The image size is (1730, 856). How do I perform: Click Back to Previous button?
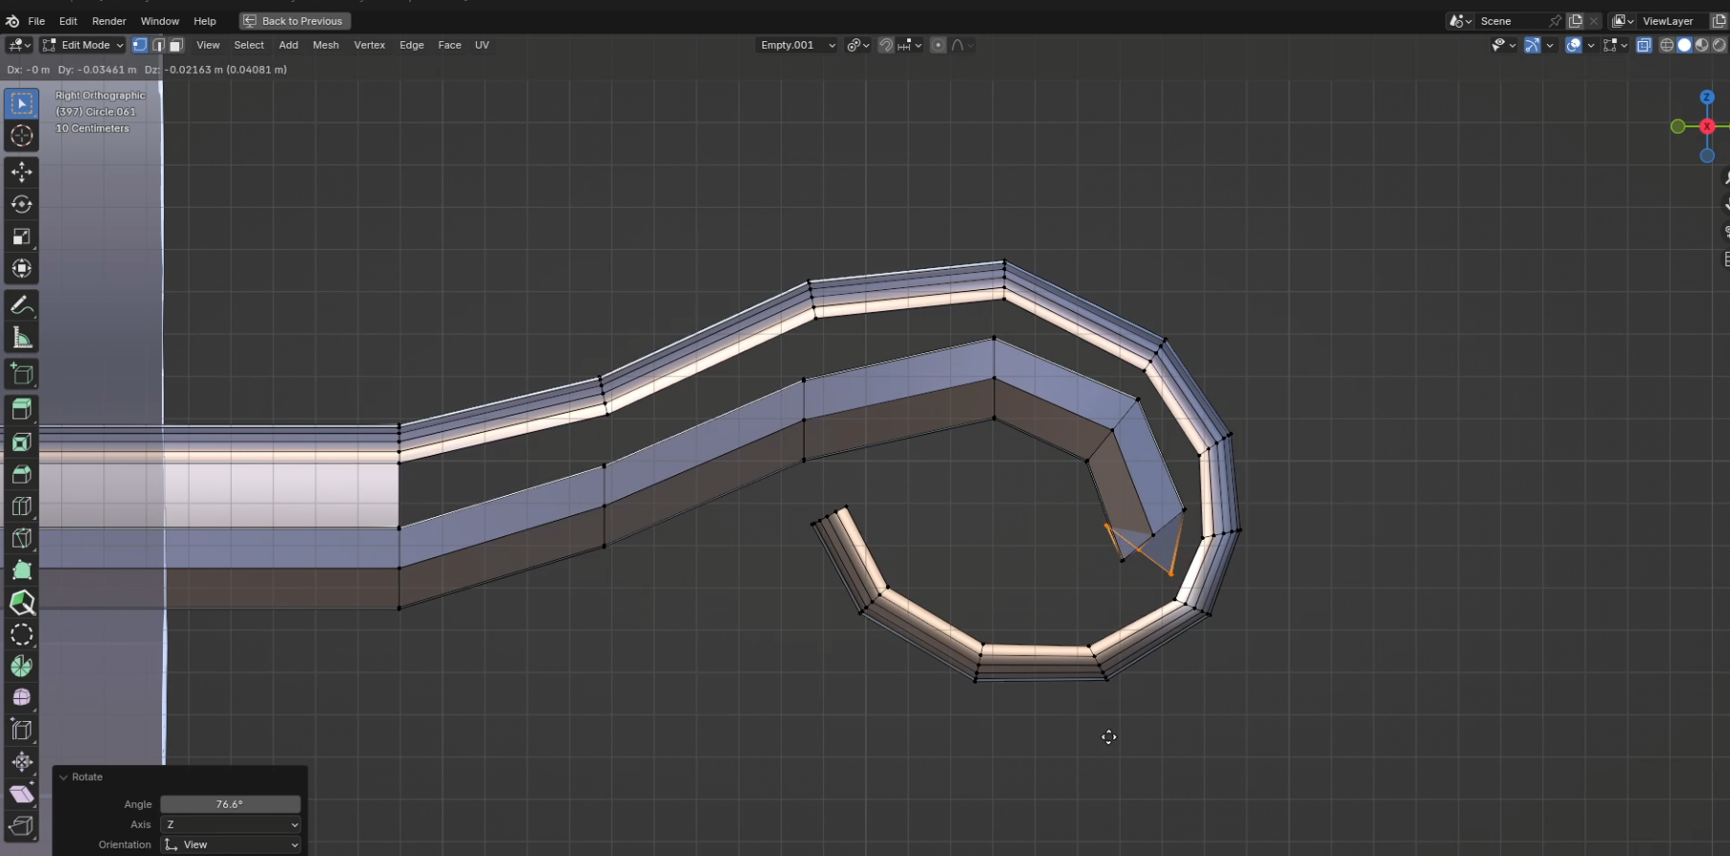(295, 21)
